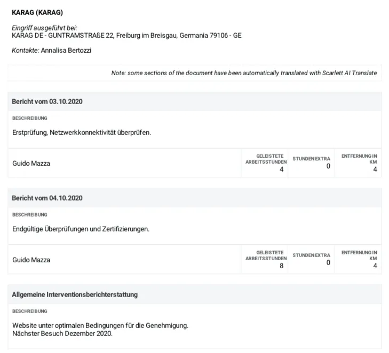Click worked hours value 4 in 03.10.2020 report
The height and width of the screenshot is (353, 389).
(281, 170)
